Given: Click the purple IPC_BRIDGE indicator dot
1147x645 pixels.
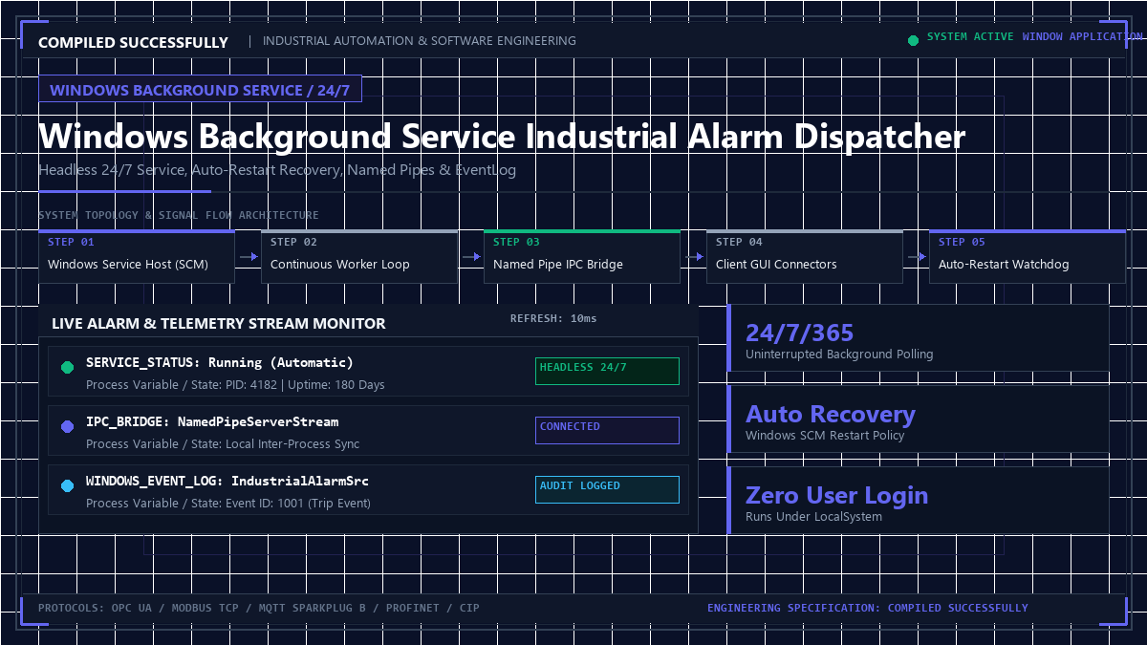Looking at the screenshot, I should (67, 427).
